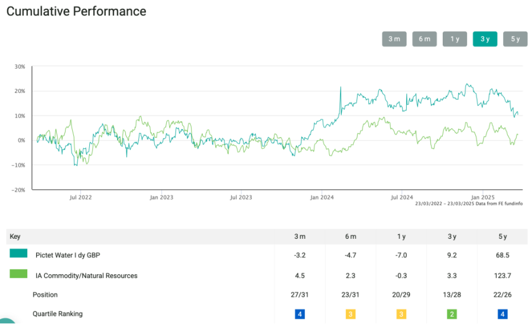Click the 3 y column header in table

[452, 236]
